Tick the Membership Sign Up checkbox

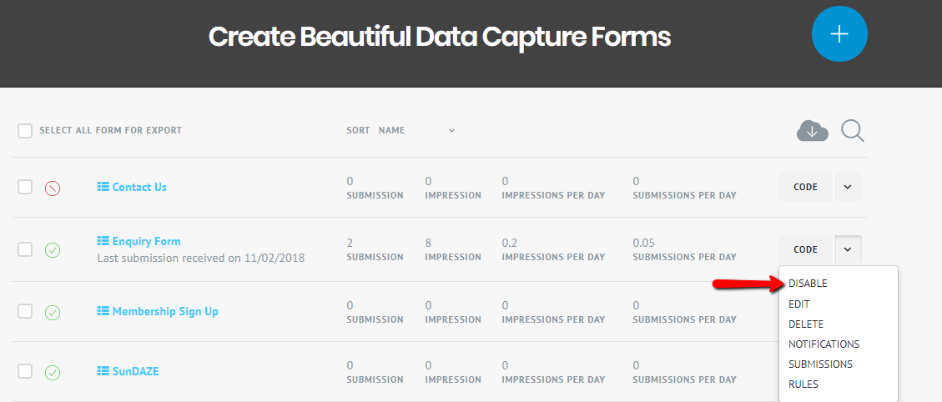[x=25, y=311]
